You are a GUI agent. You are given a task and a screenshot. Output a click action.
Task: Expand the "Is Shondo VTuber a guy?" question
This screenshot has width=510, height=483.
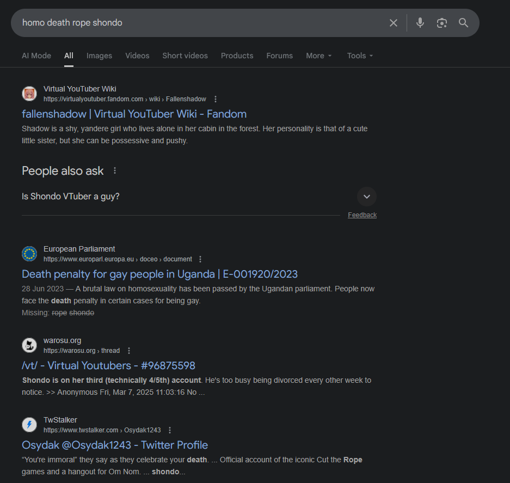pos(366,197)
